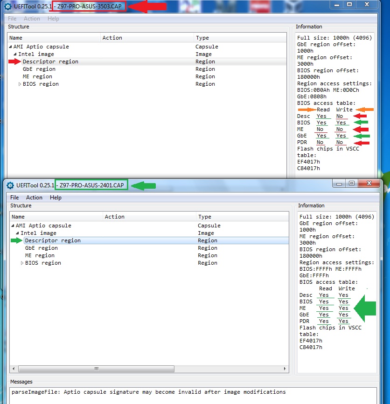This screenshot has width=390, height=404.
Task: Collapse AMI Aptio capsule in 2401.CAP window
Action: 13,226
